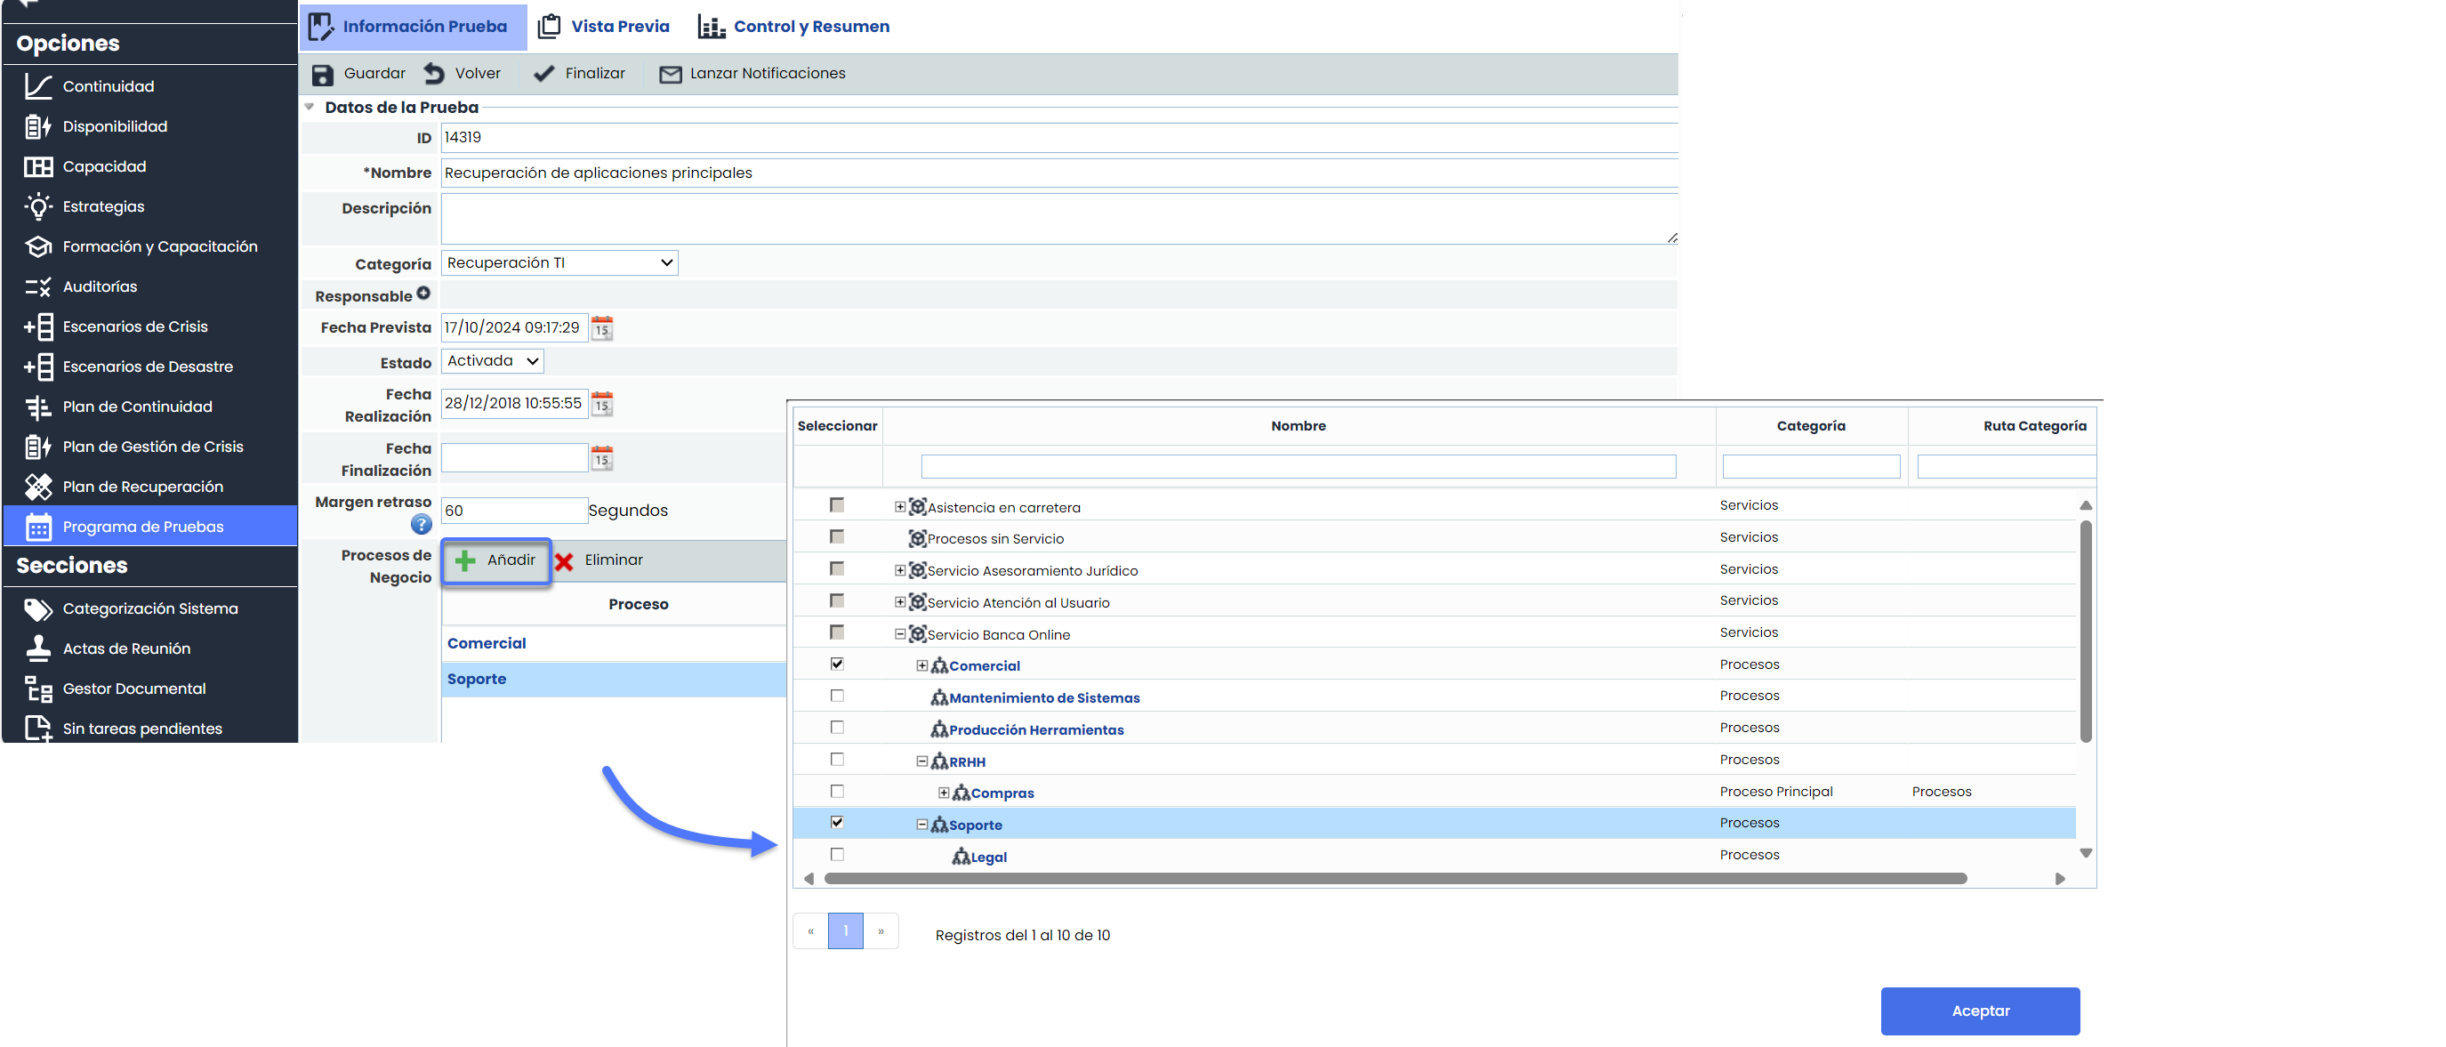
Task: Click the Margen retraso help icon
Action: (x=421, y=524)
